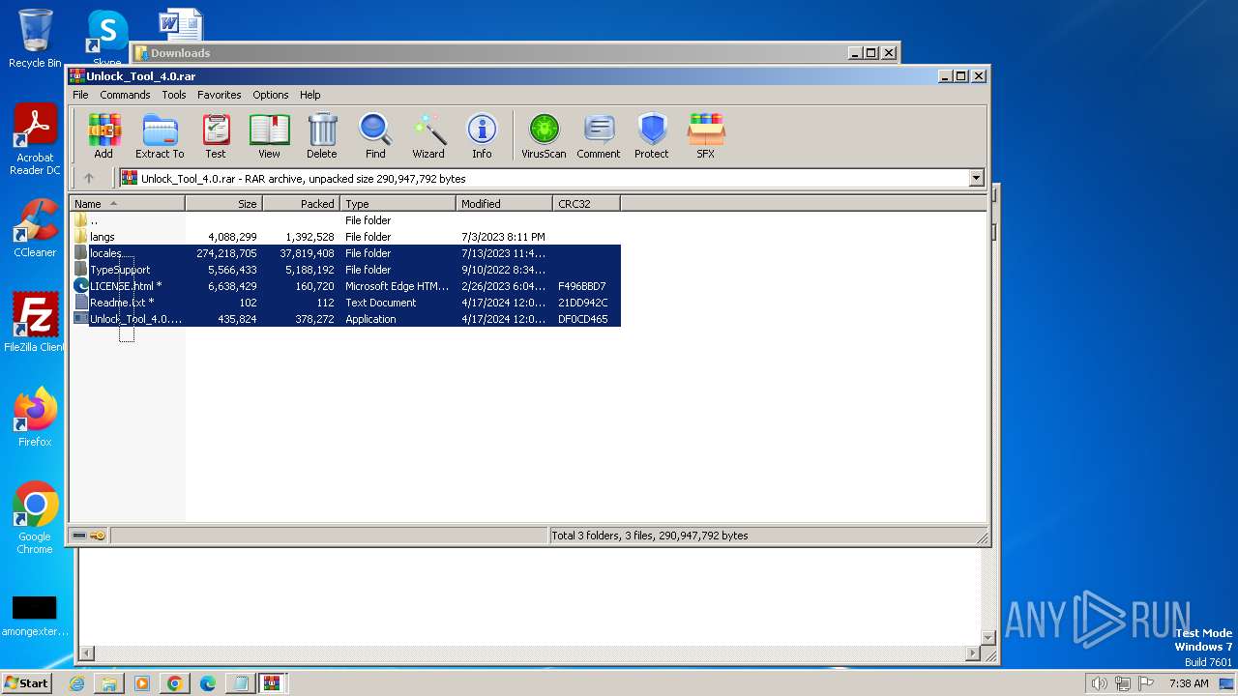Screen dimensions: 1238x696
Task: Open the Options menu
Action: tap(271, 95)
